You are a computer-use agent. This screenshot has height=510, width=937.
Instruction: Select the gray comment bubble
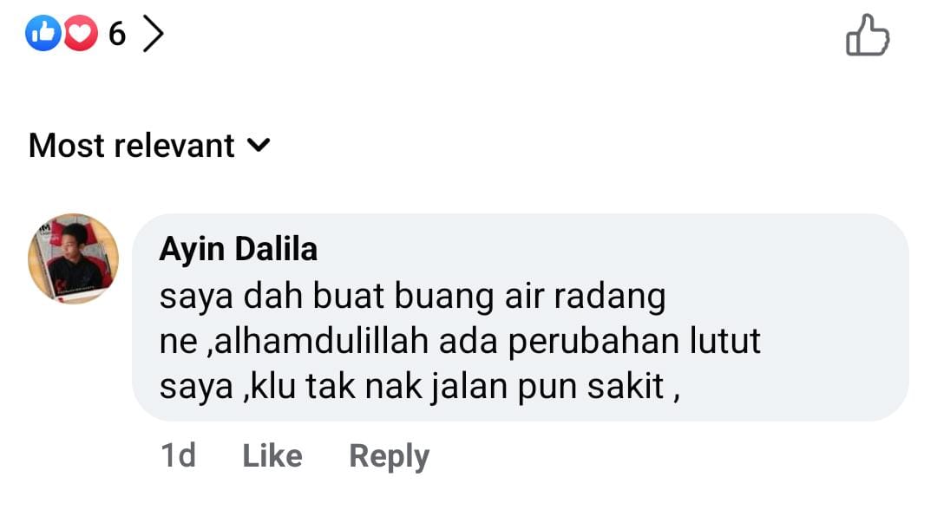[520, 317]
